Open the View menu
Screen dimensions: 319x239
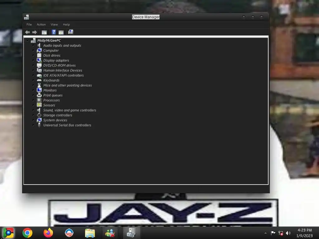click(x=54, y=24)
